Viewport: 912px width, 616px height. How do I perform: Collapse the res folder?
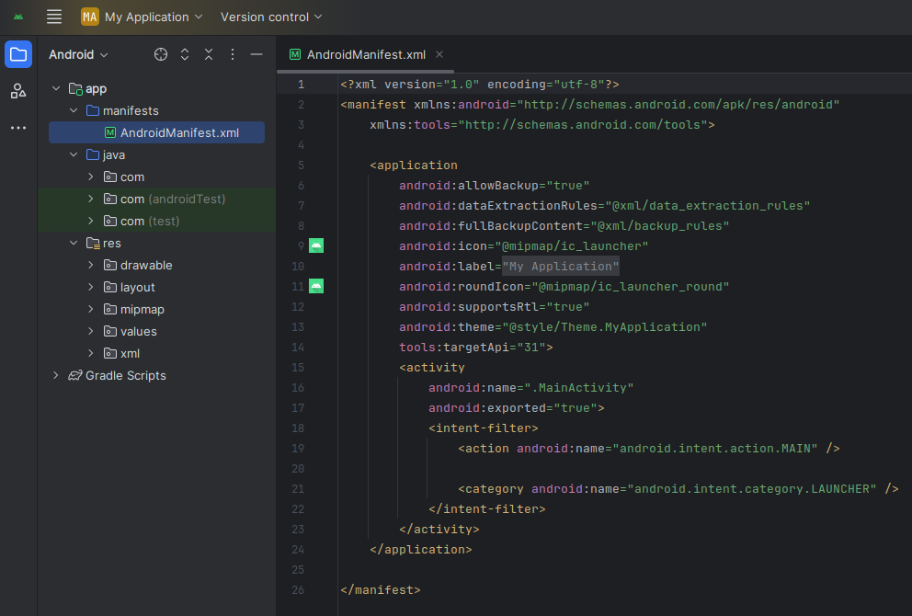(74, 243)
